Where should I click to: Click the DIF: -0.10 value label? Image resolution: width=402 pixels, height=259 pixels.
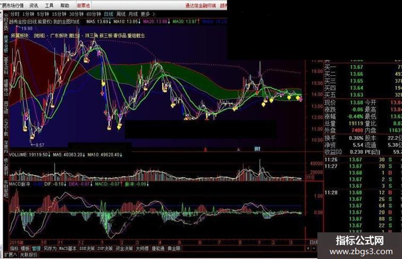54,184
